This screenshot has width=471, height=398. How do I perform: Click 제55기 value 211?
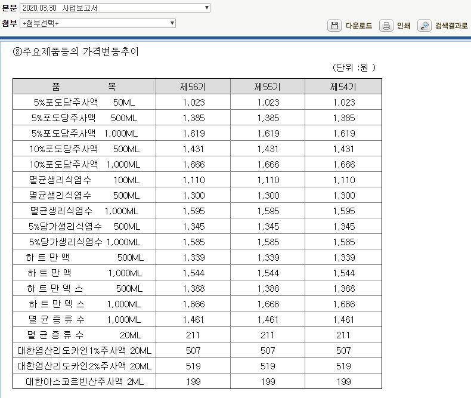(x=267, y=335)
